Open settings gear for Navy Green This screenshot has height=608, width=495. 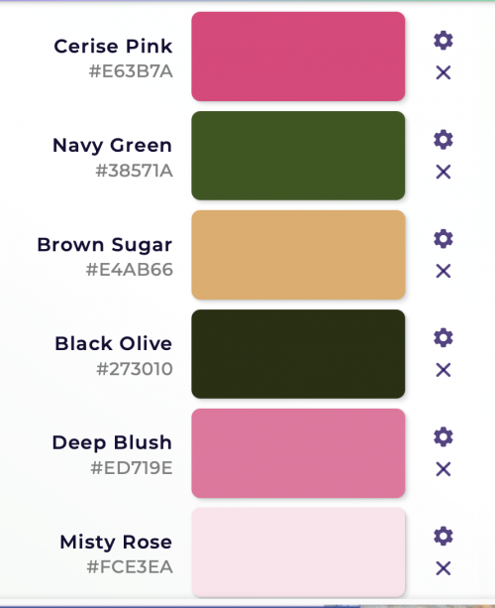444,140
